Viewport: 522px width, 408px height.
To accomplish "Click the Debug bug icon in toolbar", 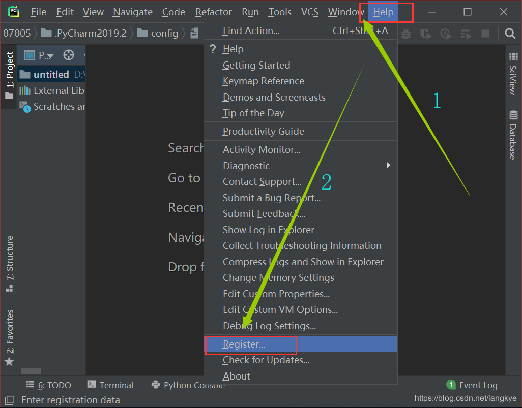I will tap(406, 34).
